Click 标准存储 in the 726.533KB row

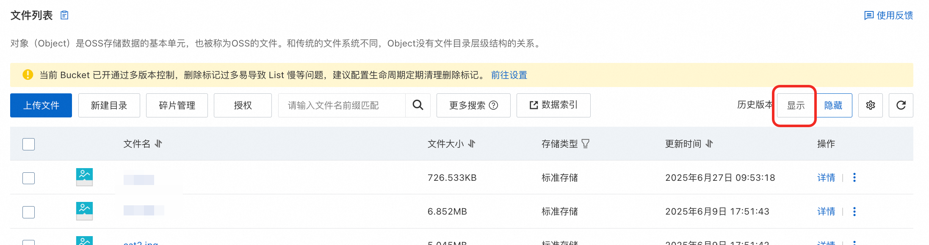click(x=560, y=177)
